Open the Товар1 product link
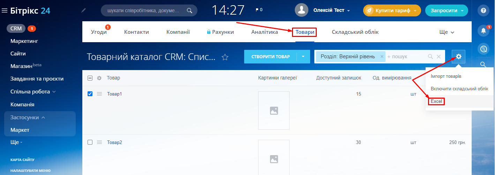 pos(114,94)
